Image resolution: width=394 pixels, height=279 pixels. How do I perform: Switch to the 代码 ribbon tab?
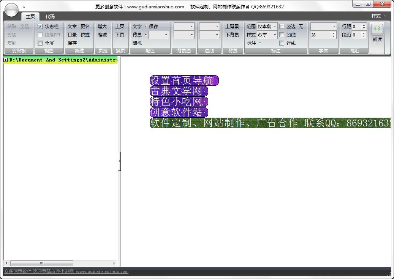50,17
